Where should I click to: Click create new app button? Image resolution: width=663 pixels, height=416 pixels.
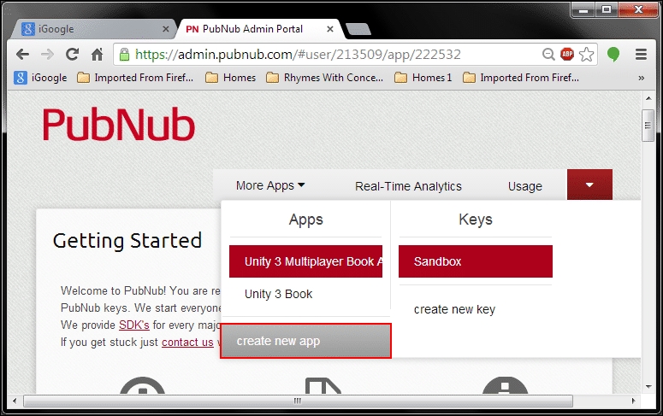305,341
